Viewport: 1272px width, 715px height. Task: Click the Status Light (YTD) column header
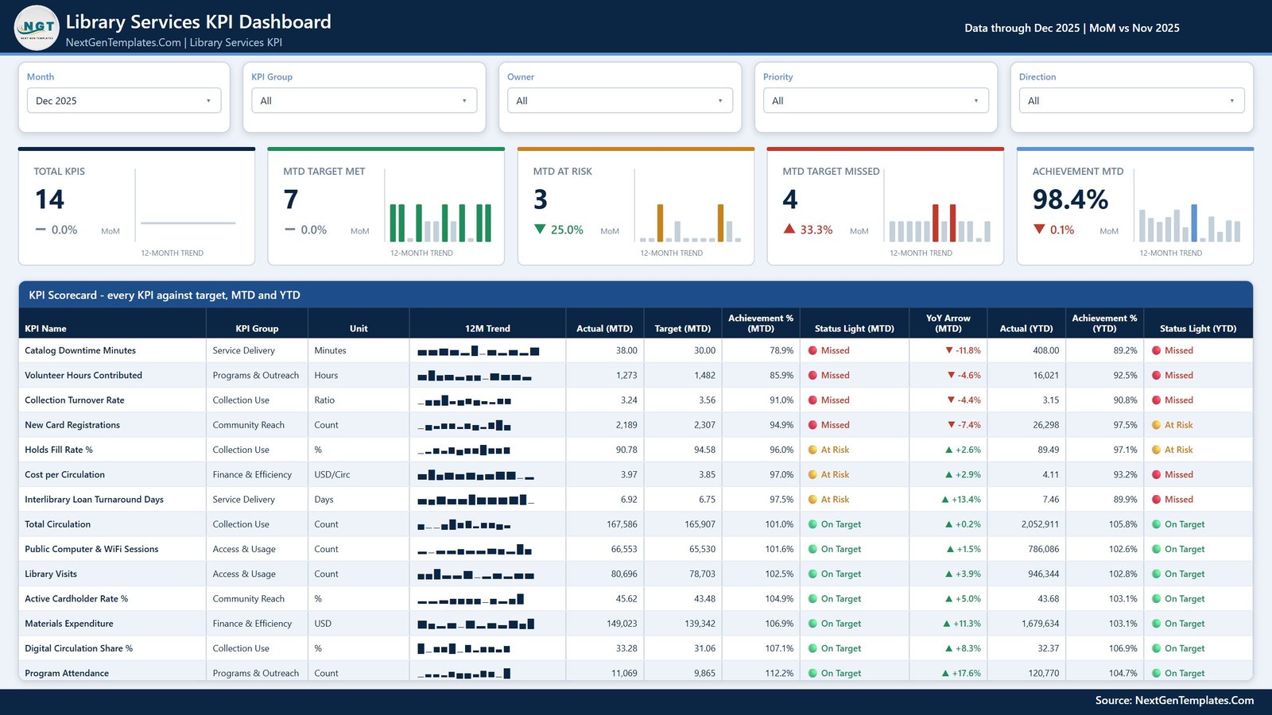point(1198,328)
